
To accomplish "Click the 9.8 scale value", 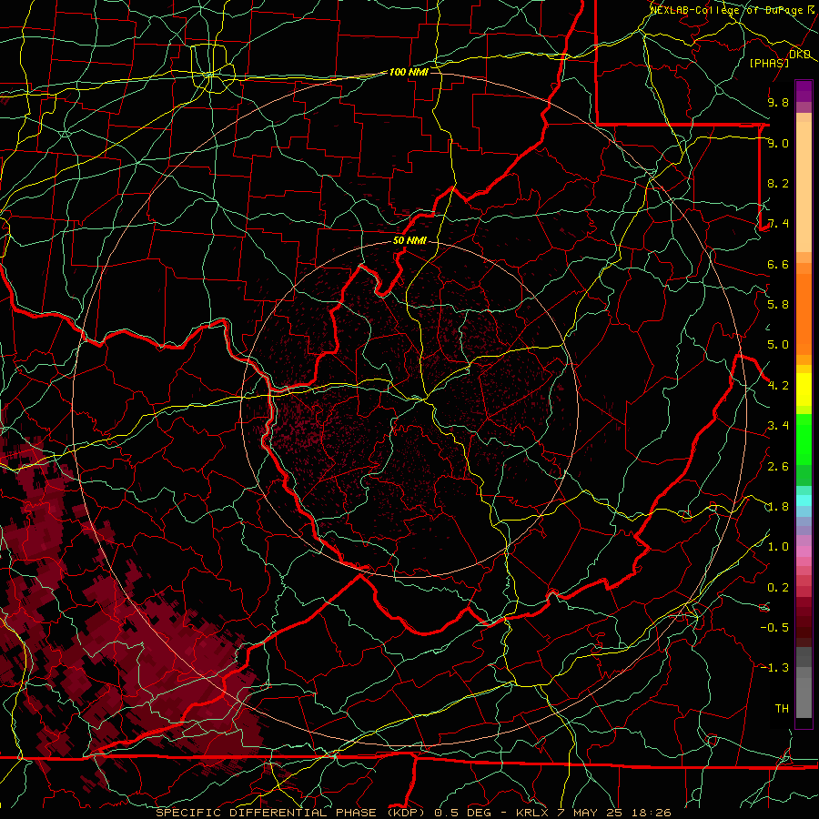I will [x=778, y=102].
